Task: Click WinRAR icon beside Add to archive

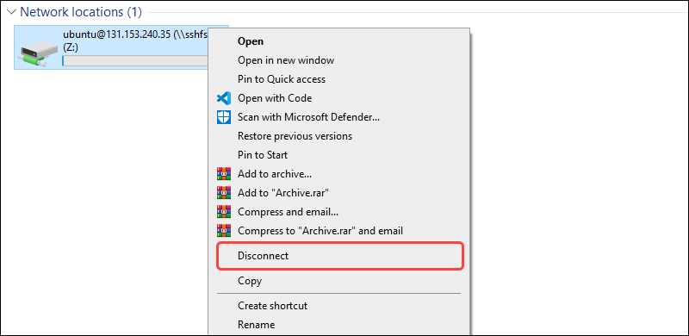Action: point(224,174)
